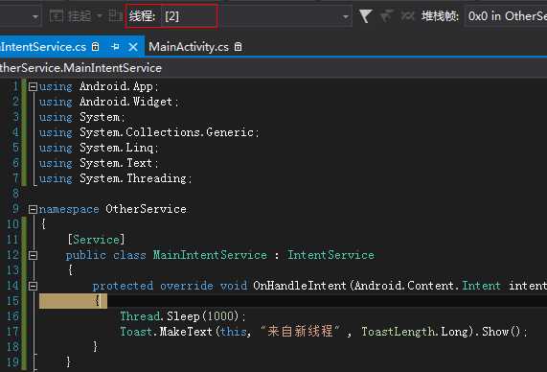Viewport: 547px width, 372px height.
Task: Click the 堆栈帧 label
Action: click(441, 16)
